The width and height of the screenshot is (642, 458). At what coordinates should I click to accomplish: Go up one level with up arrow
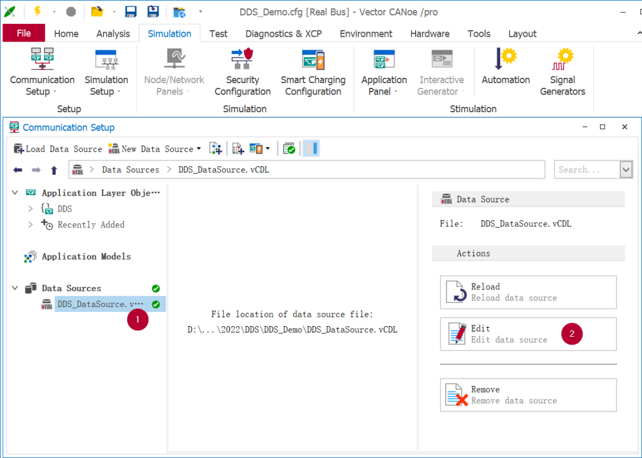(54, 170)
